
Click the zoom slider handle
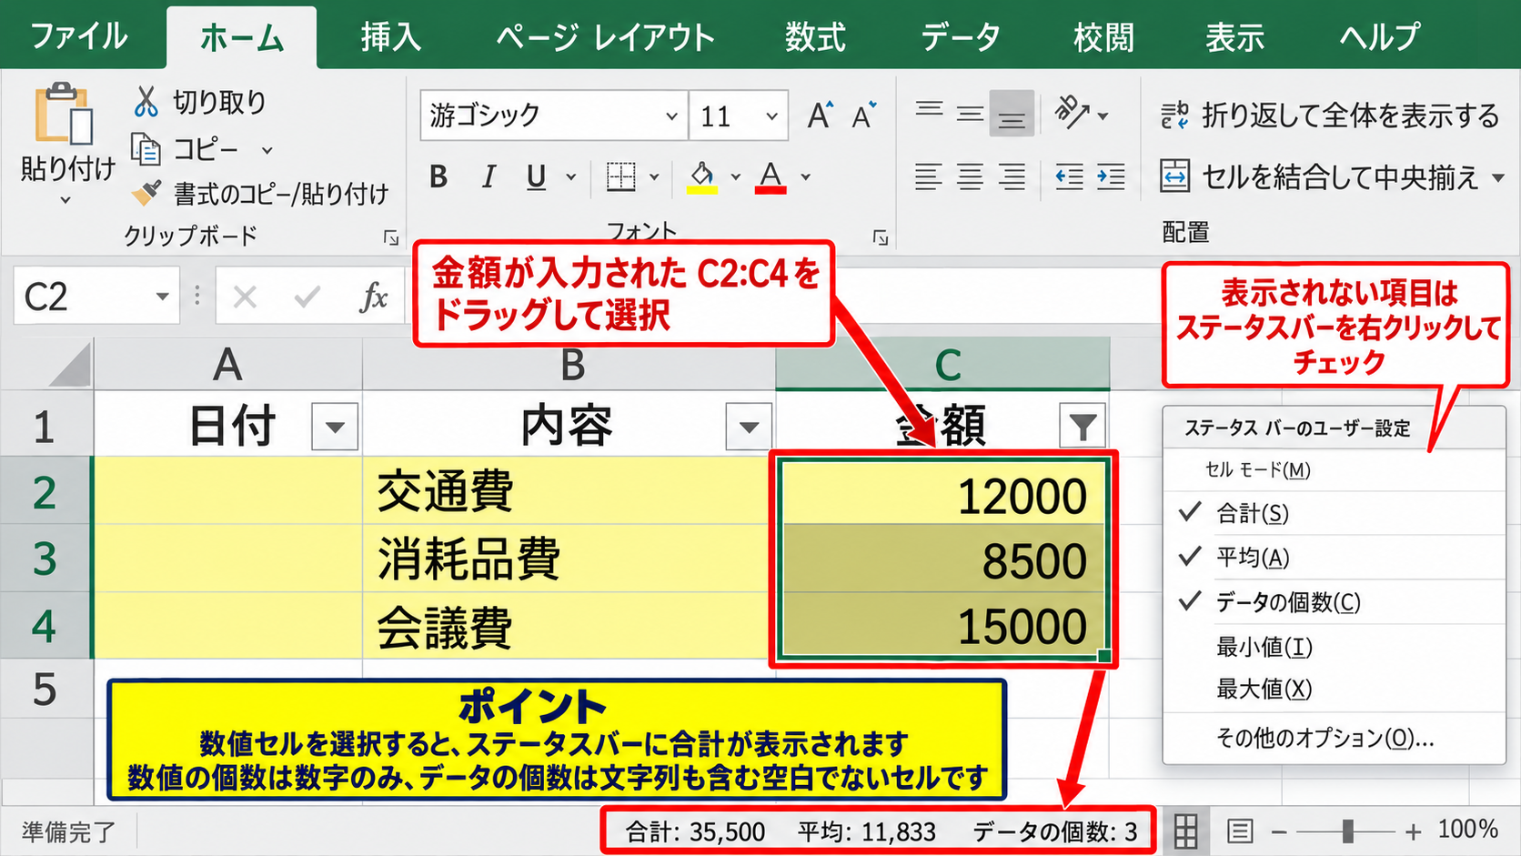(1348, 831)
